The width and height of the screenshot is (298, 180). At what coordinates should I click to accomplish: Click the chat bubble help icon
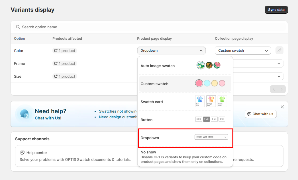[24, 114]
